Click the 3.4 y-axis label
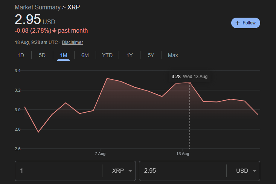This screenshot has height=184, width=276. coord(17,71)
